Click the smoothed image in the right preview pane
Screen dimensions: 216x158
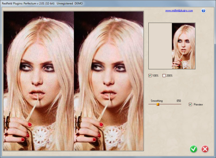point(109,81)
